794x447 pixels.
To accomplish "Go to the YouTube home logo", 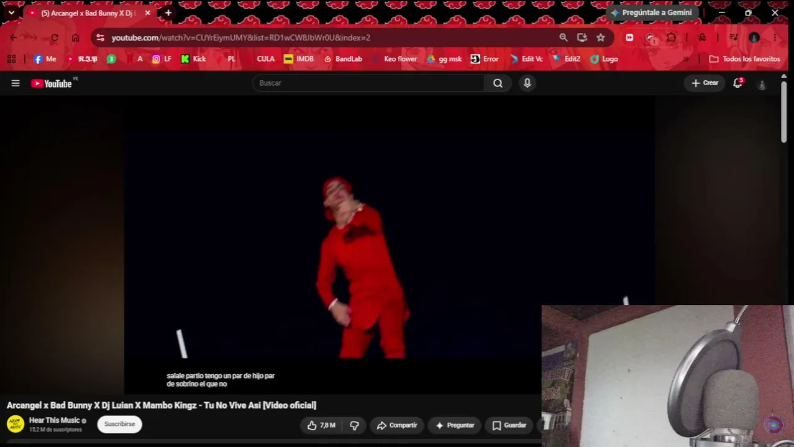I will [x=52, y=83].
